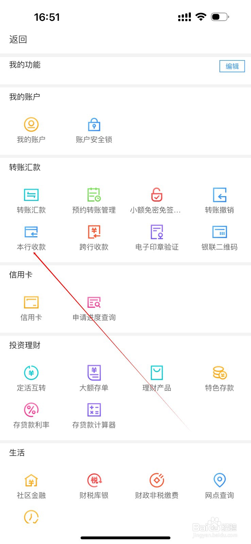
Task: Tap the 生活 section heading
Action: pyautogui.click(x=17, y=453)
